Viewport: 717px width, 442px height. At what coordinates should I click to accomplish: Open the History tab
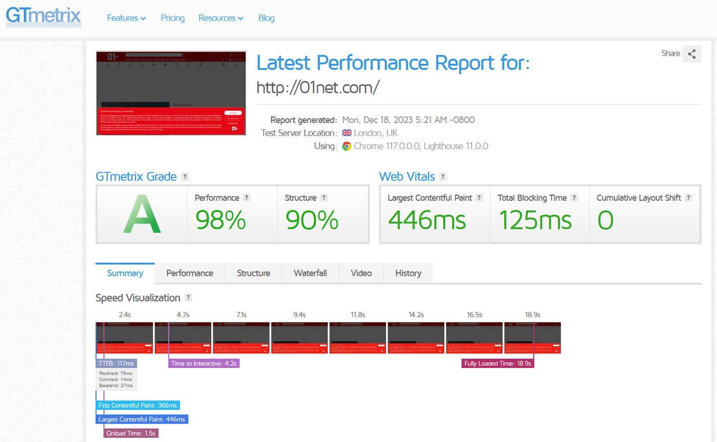(408, 273)
